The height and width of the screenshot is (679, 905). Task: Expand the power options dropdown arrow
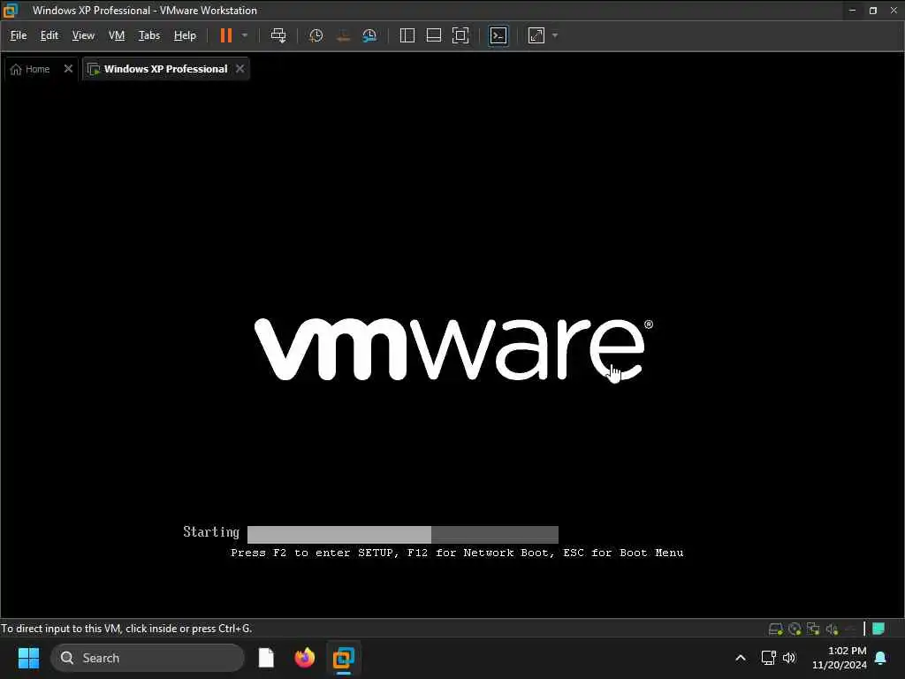[245, 35]
